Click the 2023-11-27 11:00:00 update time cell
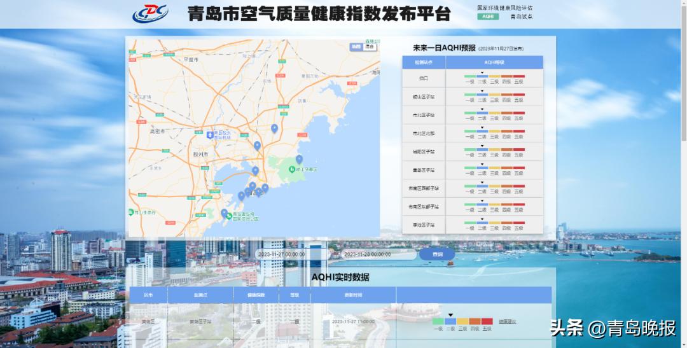687x348 pixels. [353, 322]
